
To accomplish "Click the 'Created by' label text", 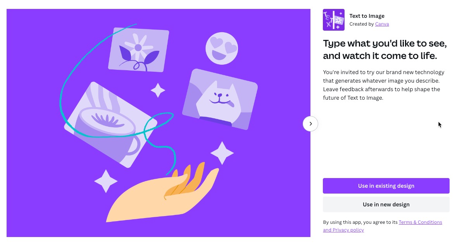I will (x=362, y=24).
